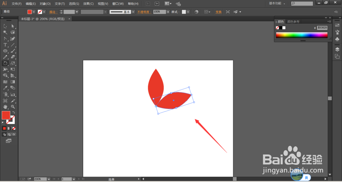342x182 pixels.
Task: Select the Eraser tool
Action: [x=13, y=57]
